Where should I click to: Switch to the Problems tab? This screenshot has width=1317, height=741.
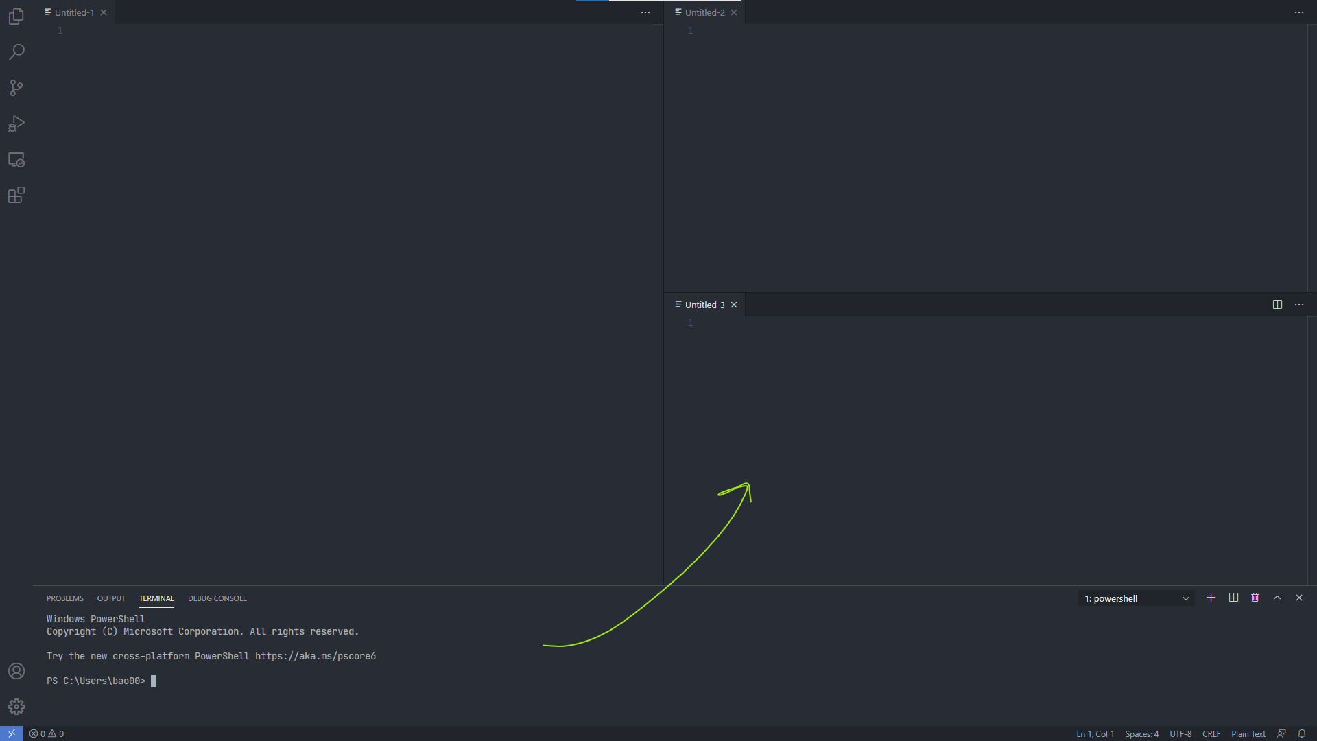point(65,598)
